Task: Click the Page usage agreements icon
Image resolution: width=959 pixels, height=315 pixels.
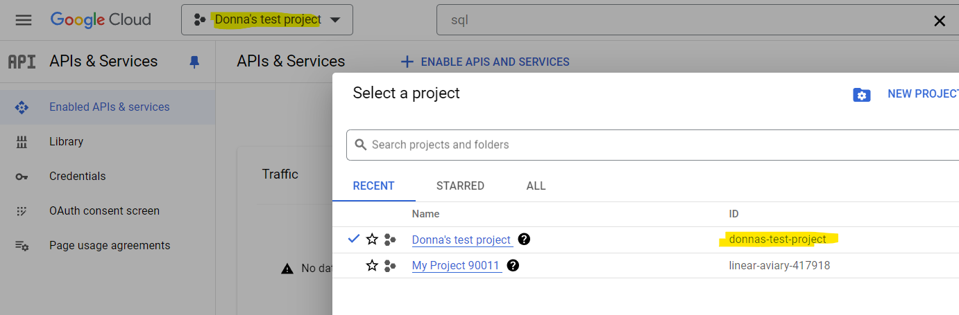Action: point(22,246)
